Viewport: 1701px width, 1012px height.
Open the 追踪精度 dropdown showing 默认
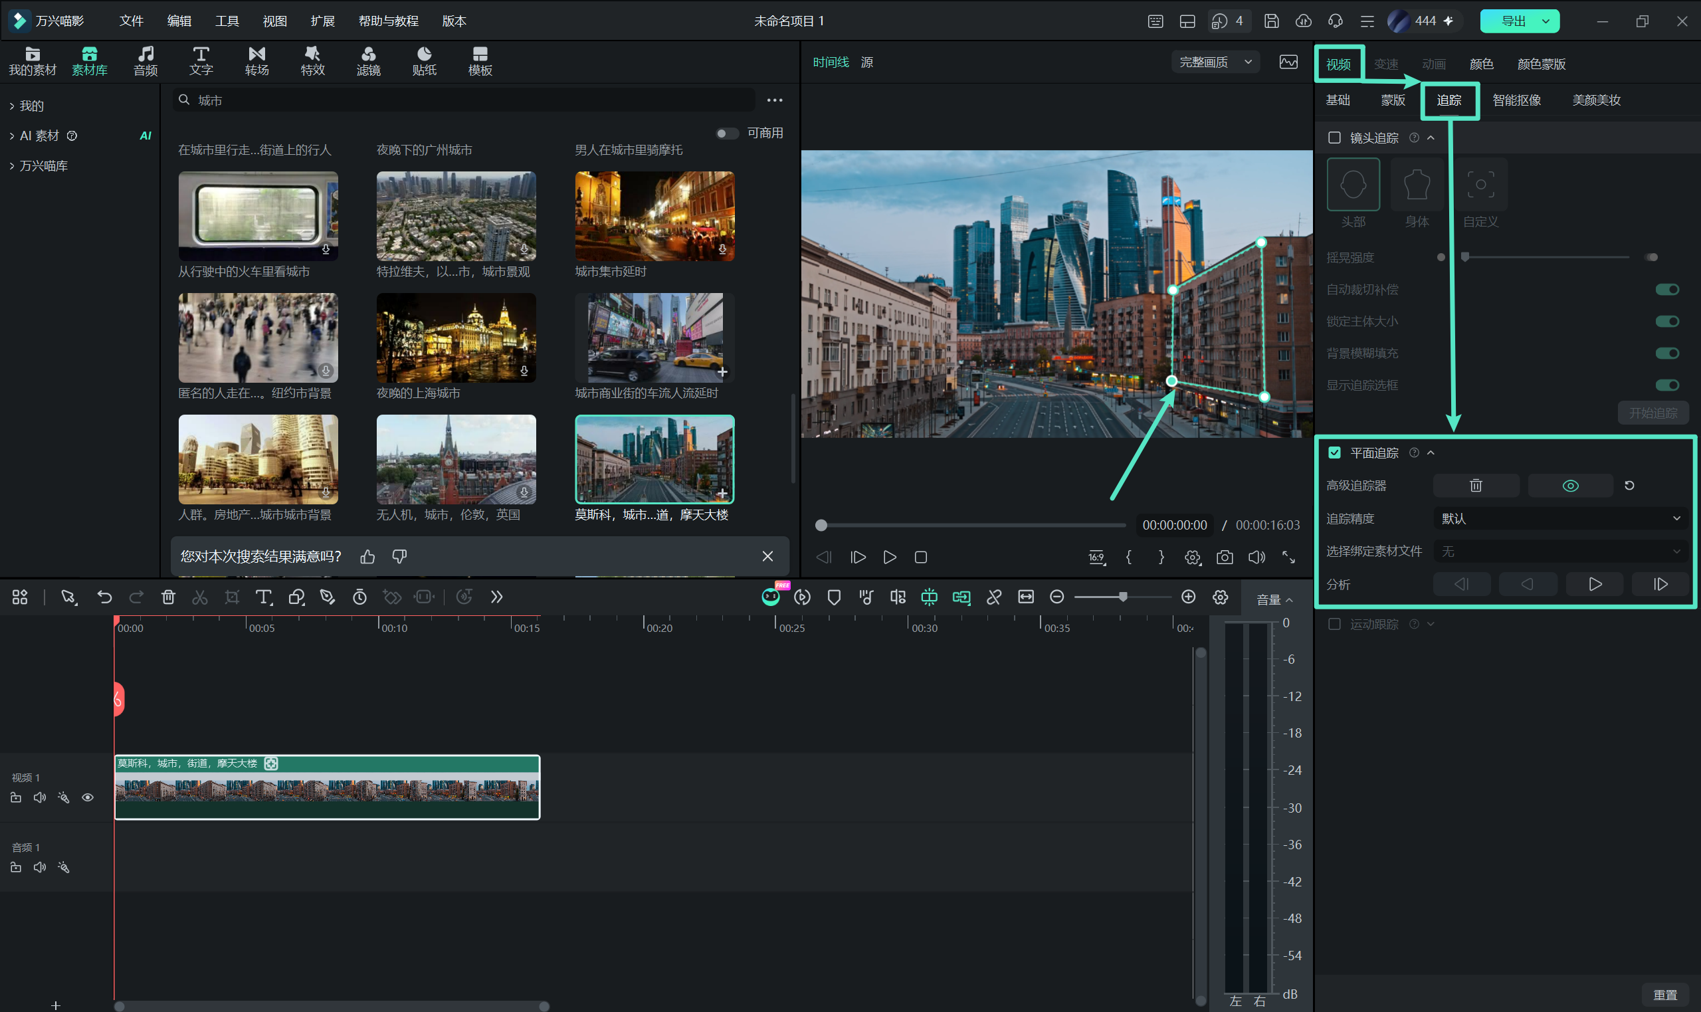1561,518
